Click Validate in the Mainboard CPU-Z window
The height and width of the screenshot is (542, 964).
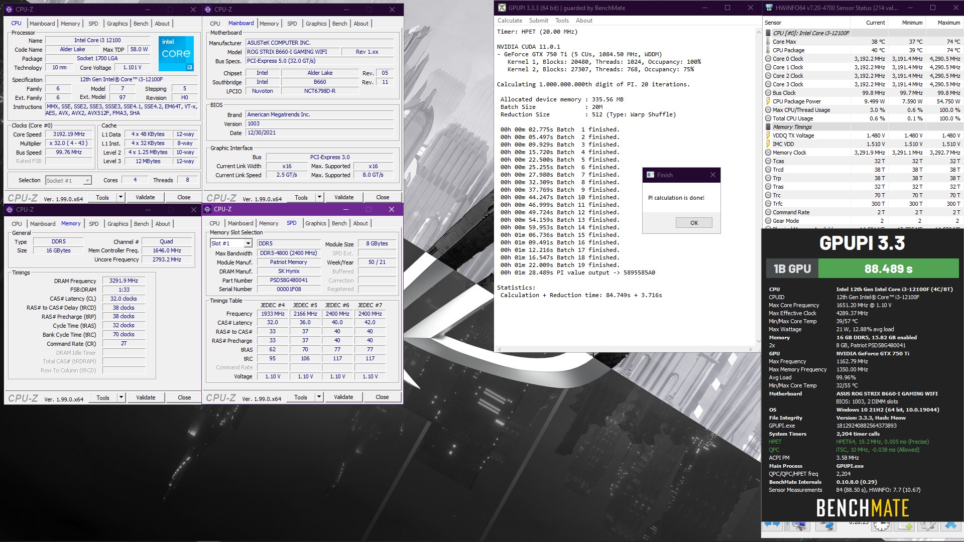click(x=344, y=197)
